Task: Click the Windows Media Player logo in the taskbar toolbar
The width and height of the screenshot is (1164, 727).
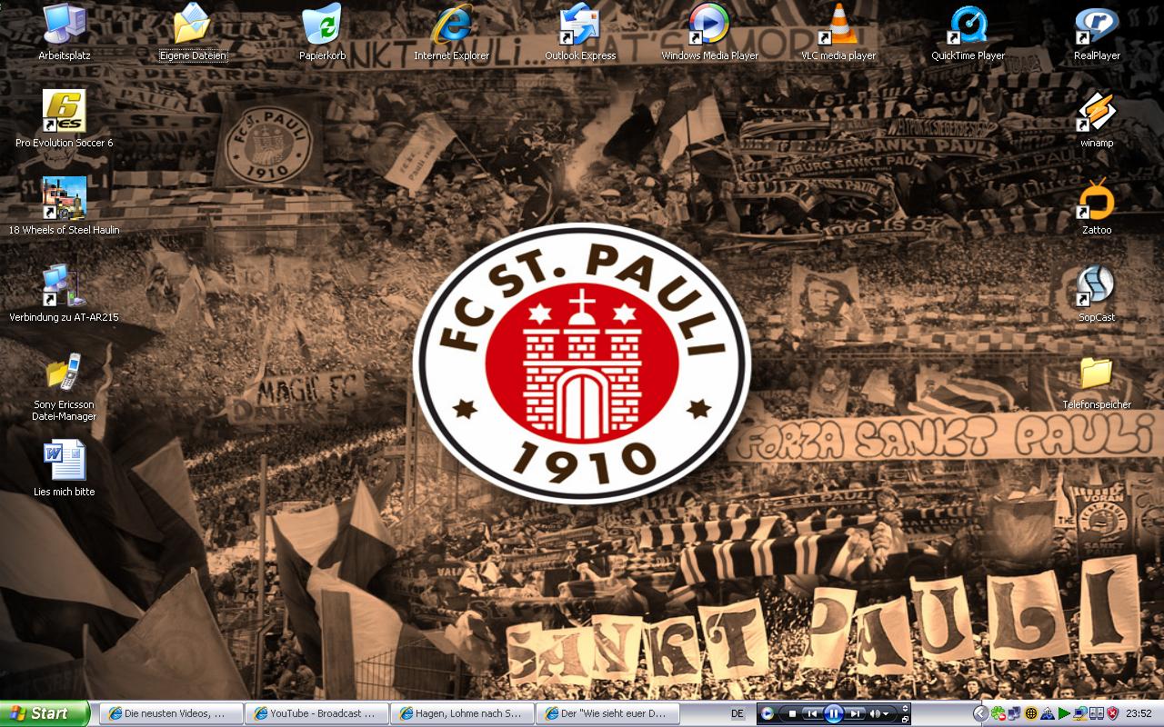Action: click(x=768, y=713)
